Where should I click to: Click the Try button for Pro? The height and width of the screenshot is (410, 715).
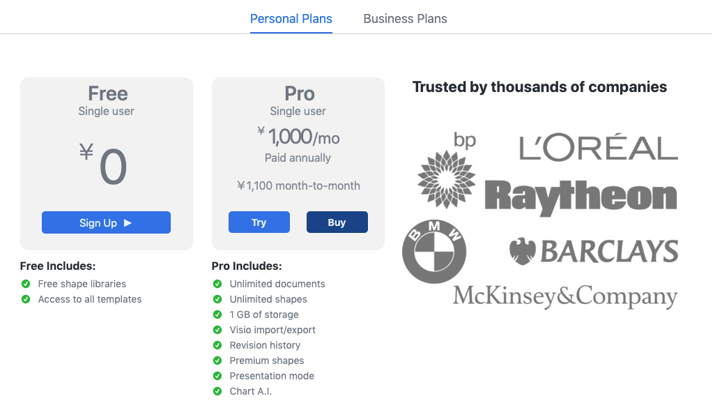[x=259, y=222]
